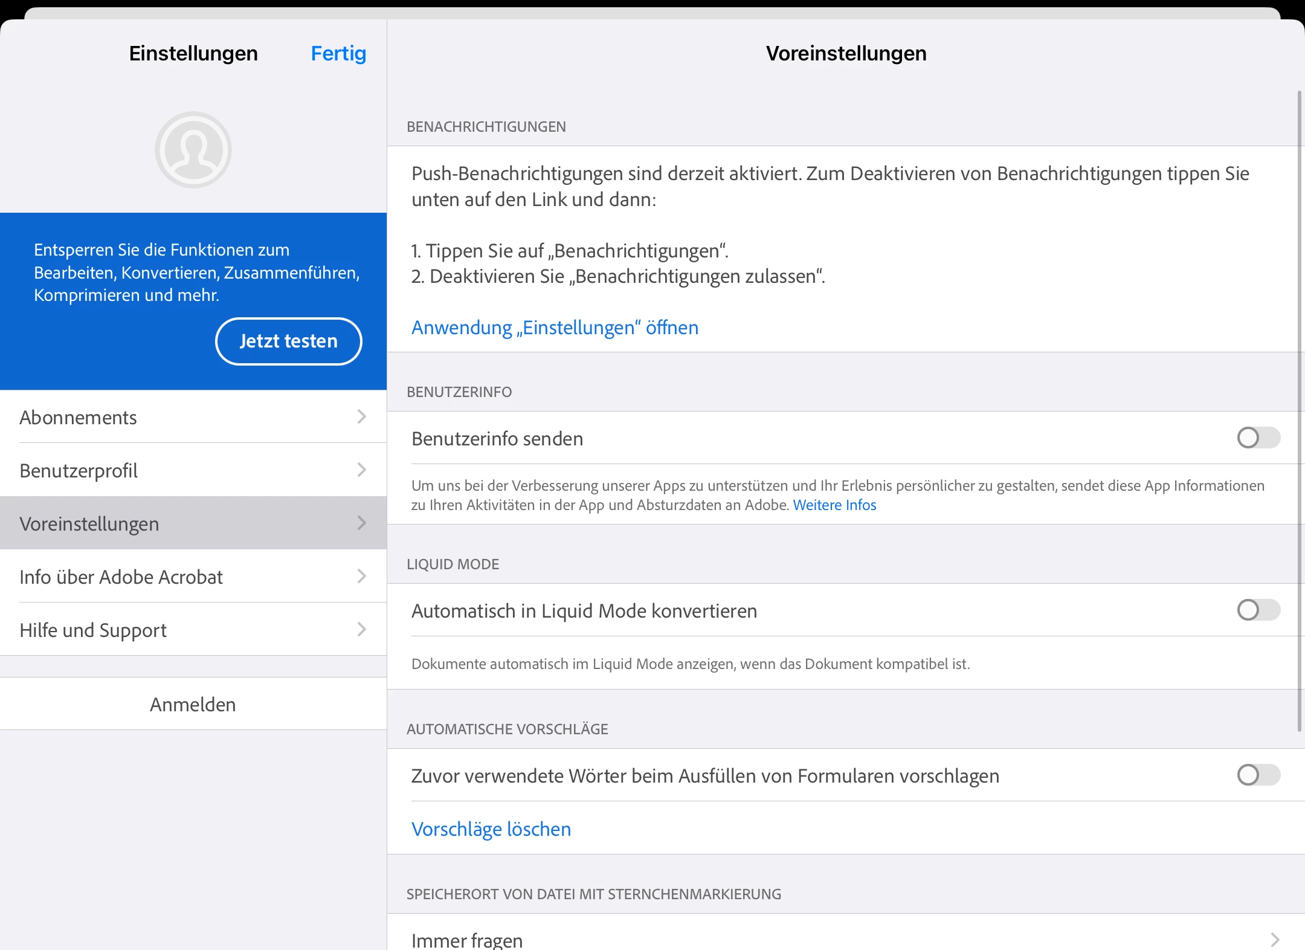
Task: Click the Voreinstellungen row chevron
Action: [x=361, y=523]
